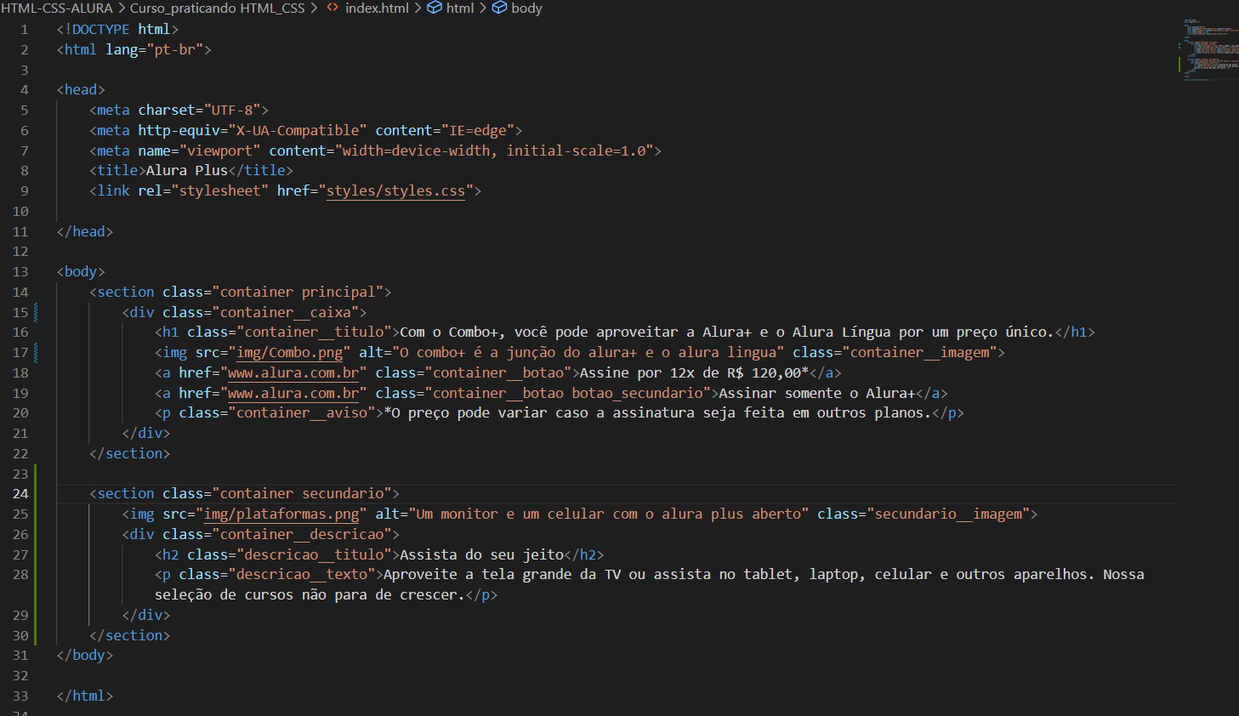
Task: Click the "container principal" class value
Action: pos(298,293)
